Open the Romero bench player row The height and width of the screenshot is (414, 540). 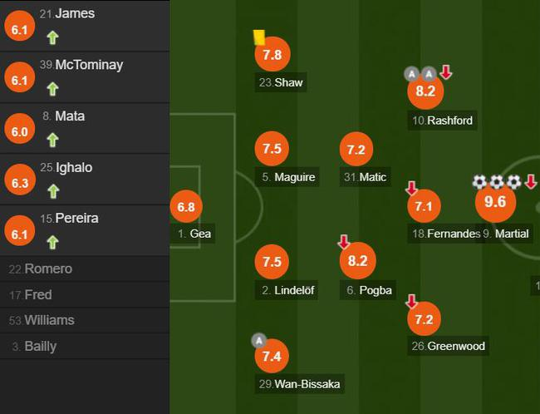click(85, 269)
